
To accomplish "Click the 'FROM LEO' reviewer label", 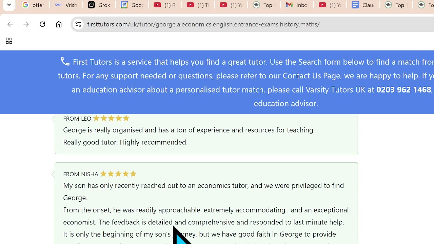I will [77, 119].
